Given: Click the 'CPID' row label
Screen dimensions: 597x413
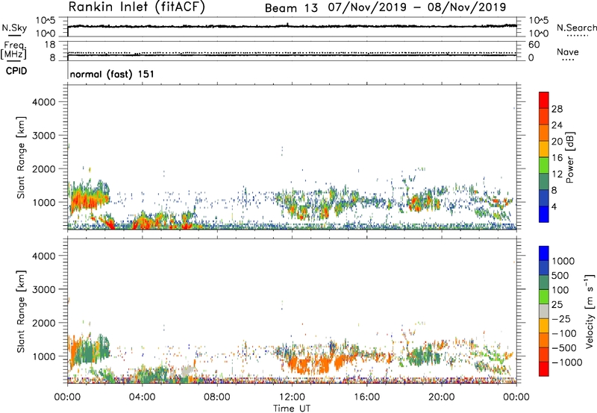Looking at the screenshot, I should (x=16, y=71).
